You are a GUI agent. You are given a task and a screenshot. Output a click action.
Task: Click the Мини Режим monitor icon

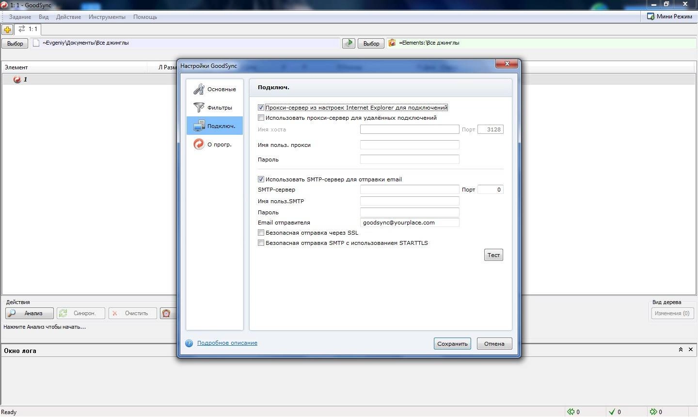click(x=650, y=16)
